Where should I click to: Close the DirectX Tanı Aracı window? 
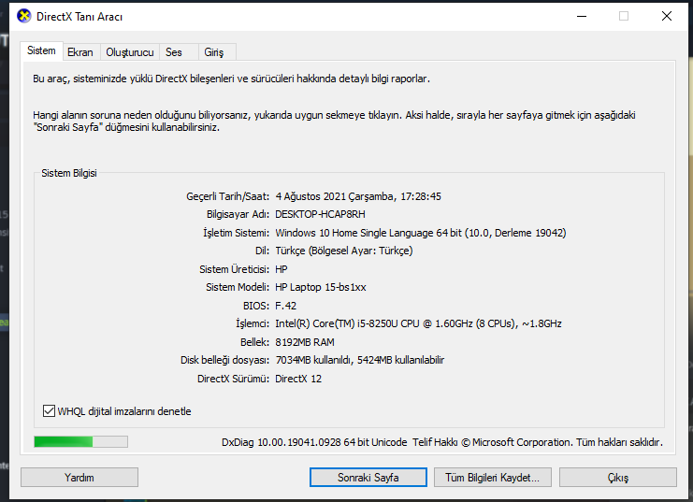click(x=667, y=16)
